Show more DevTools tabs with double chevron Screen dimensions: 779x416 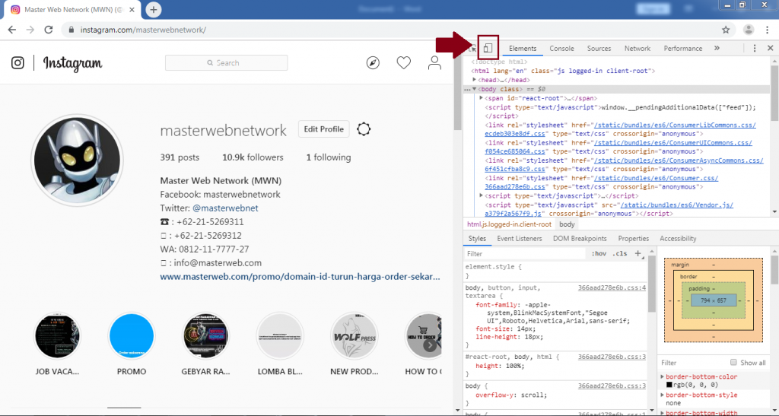click(717, 48)
